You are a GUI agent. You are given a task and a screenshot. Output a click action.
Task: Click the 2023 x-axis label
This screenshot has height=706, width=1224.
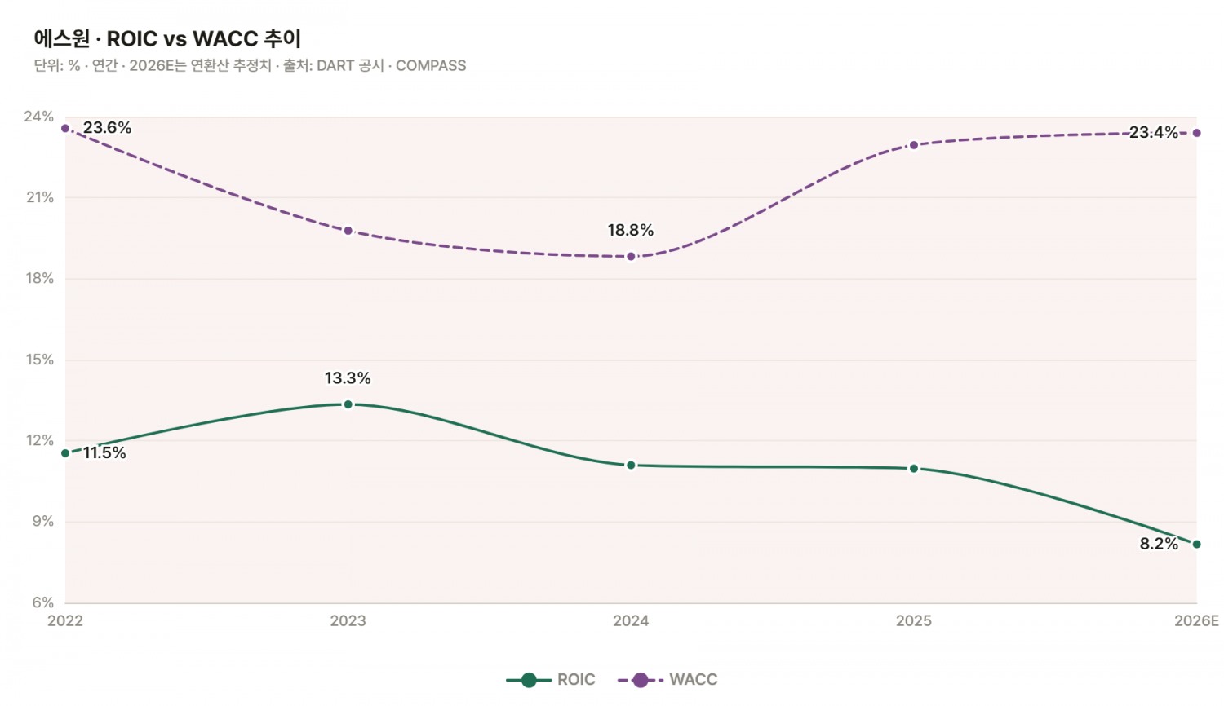[x=348, y=621]
